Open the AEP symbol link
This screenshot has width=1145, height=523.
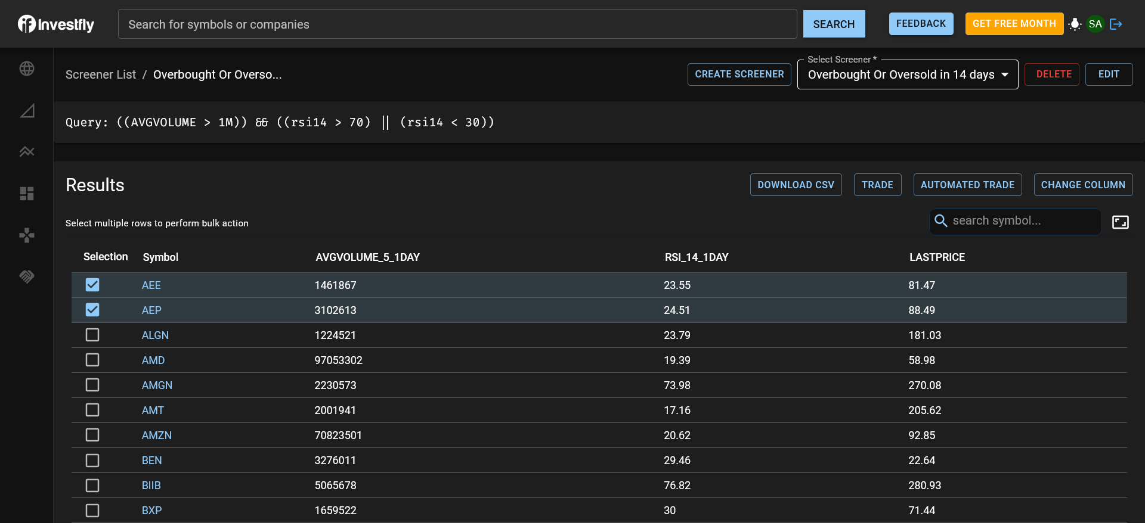click(151, 310)
